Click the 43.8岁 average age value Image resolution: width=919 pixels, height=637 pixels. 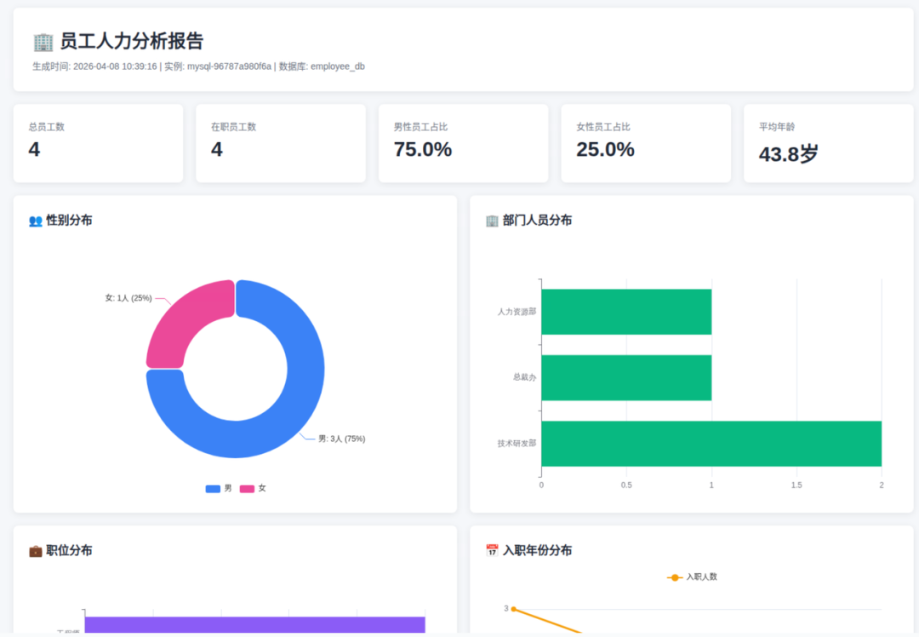tap(788, 154)
